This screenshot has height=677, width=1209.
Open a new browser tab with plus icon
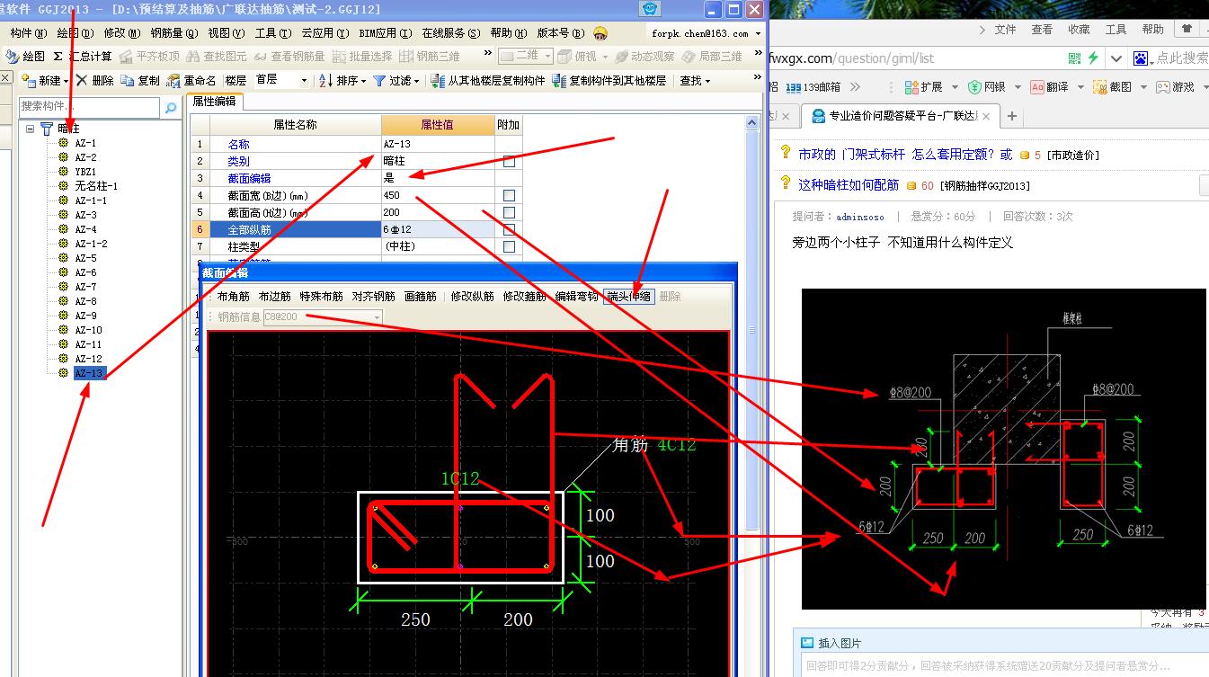[1011, 116]
